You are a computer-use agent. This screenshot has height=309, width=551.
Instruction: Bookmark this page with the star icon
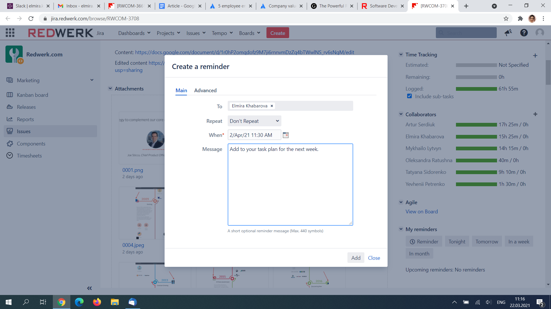pyautogui.click(x=506, y=19)
